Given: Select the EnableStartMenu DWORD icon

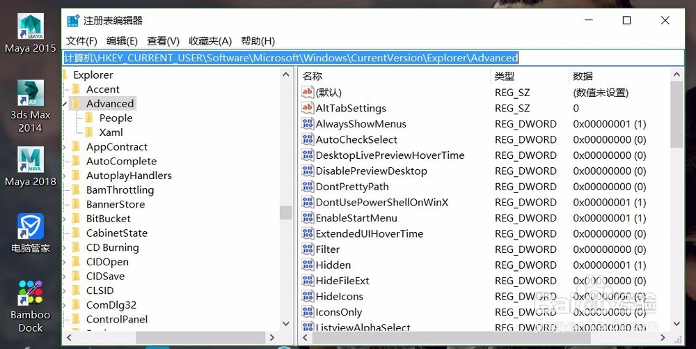Looking at the screenshot, I should click(307, 217).
